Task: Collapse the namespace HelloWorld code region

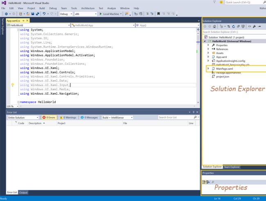Action: [18, 102]
